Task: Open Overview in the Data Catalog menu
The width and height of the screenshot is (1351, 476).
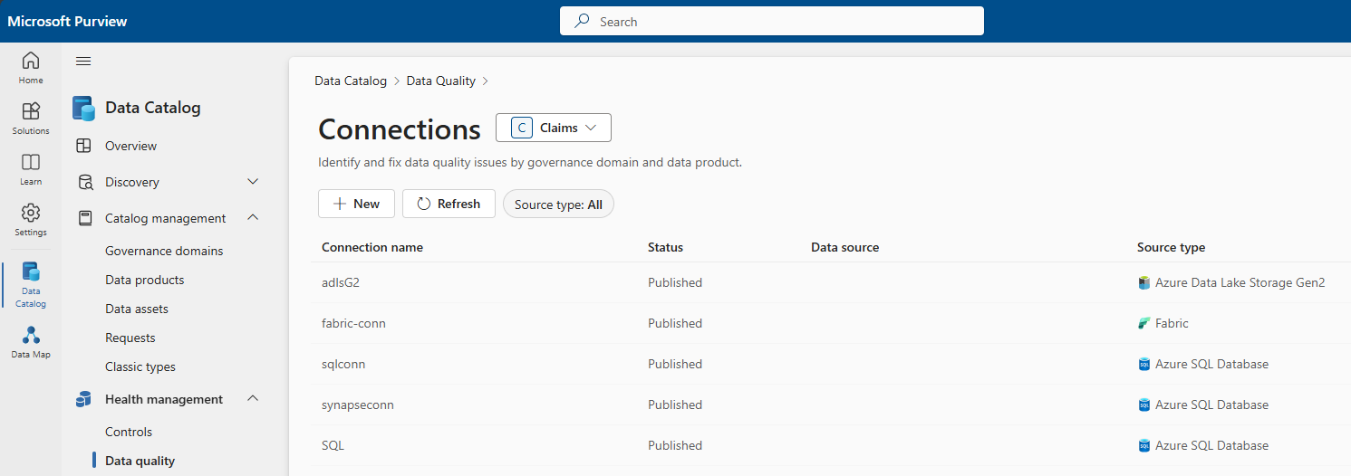Action: (x=130, y=146)
